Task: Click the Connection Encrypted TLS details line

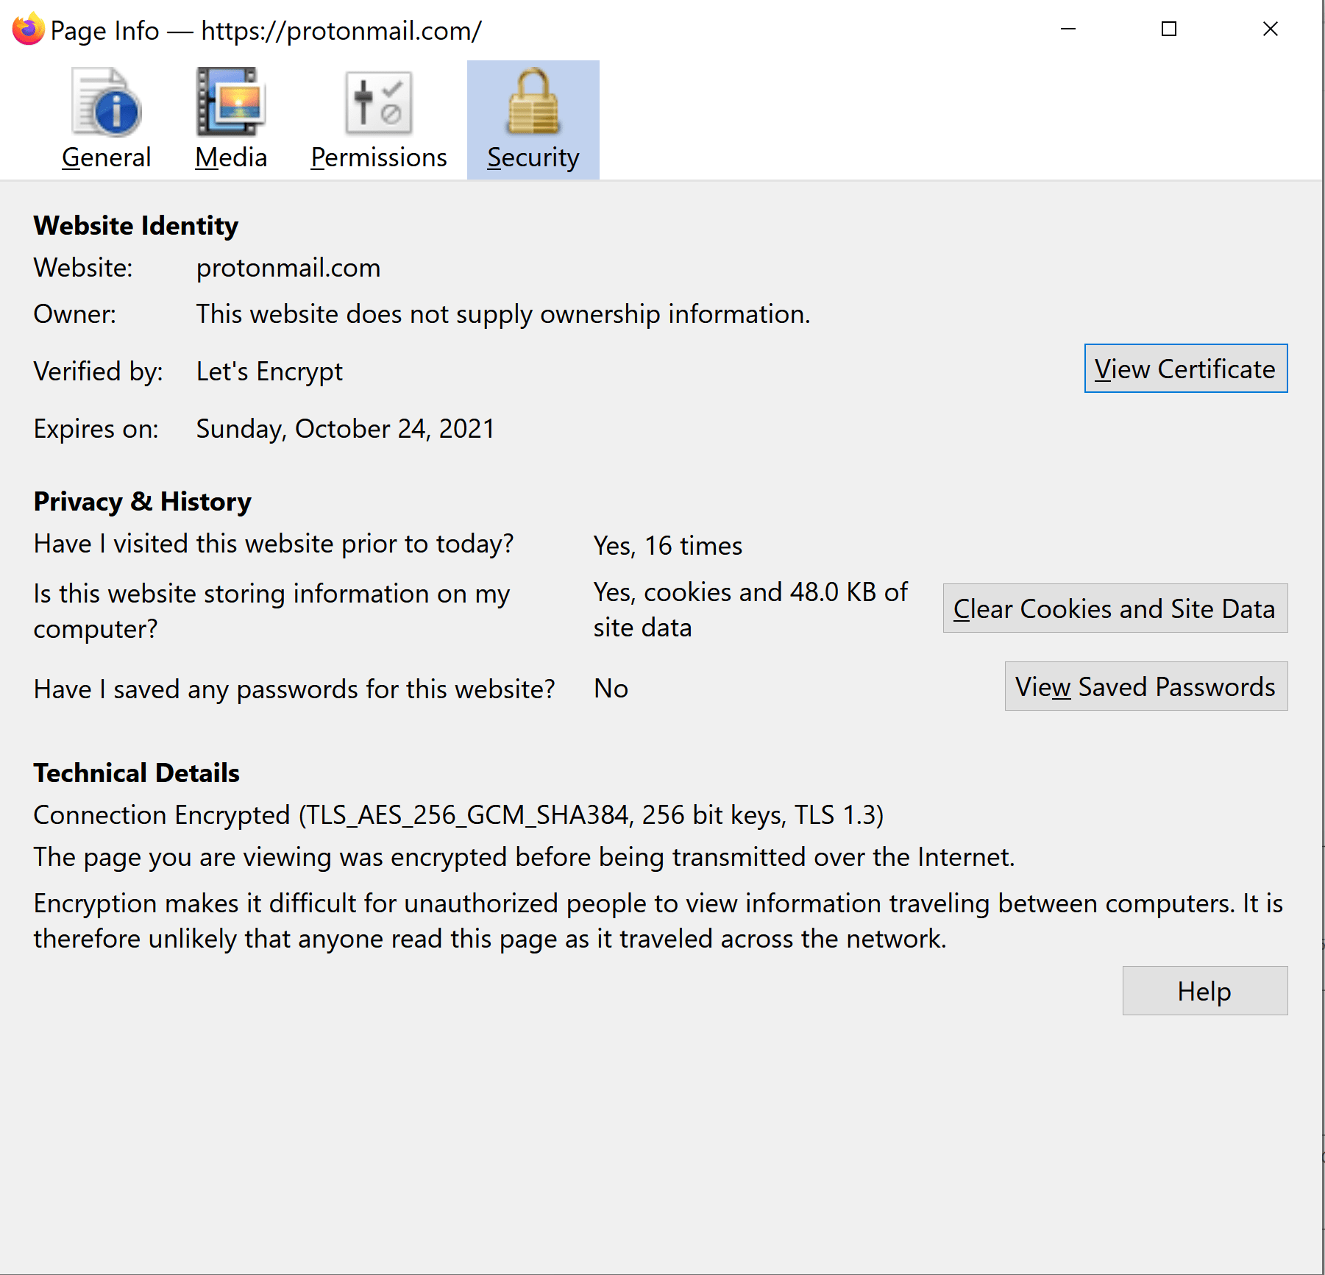Action: click(459, 815)
